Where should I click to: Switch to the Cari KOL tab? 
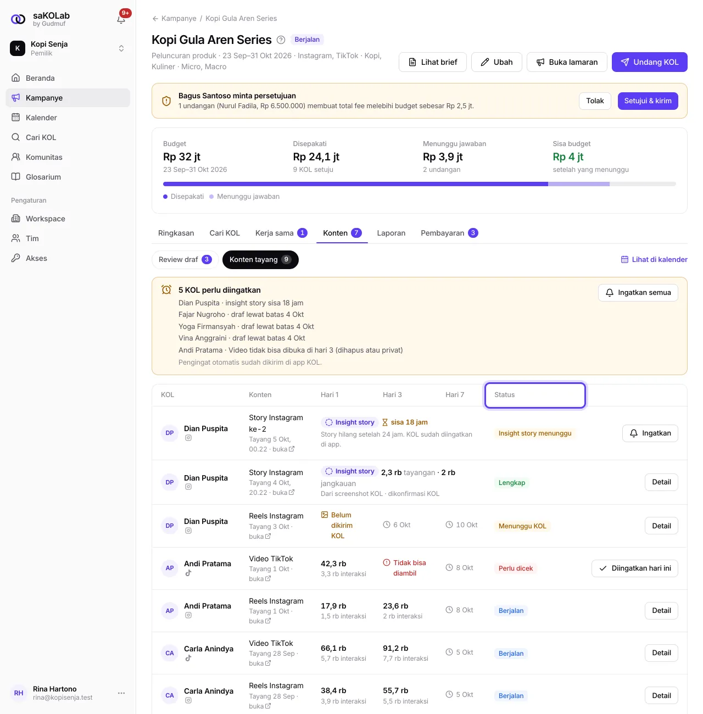point(225,233)
